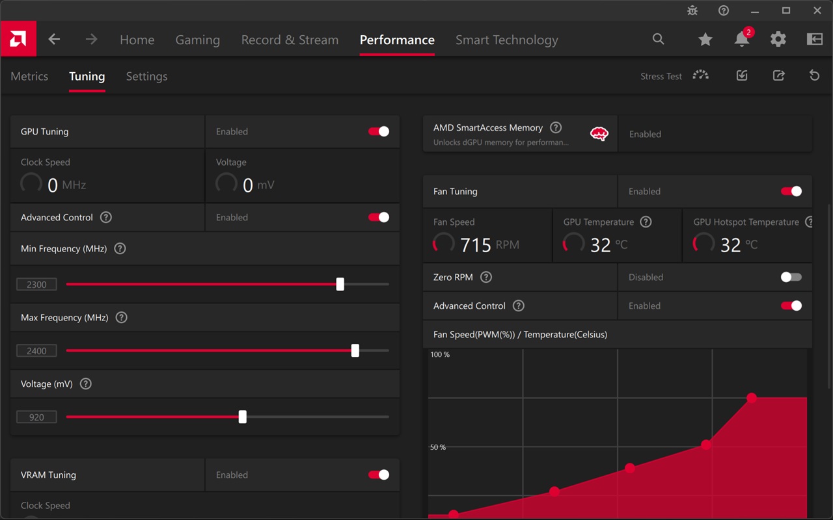Open notifications bell icon
833x520 pixels.
(x=742, y=39)
